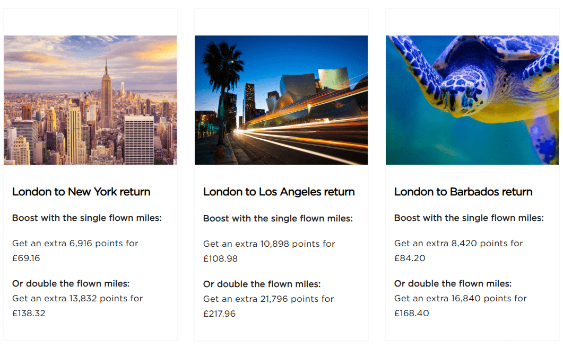Click New York card's single flown miles heading
563x349 pixels.
[87, 218]
